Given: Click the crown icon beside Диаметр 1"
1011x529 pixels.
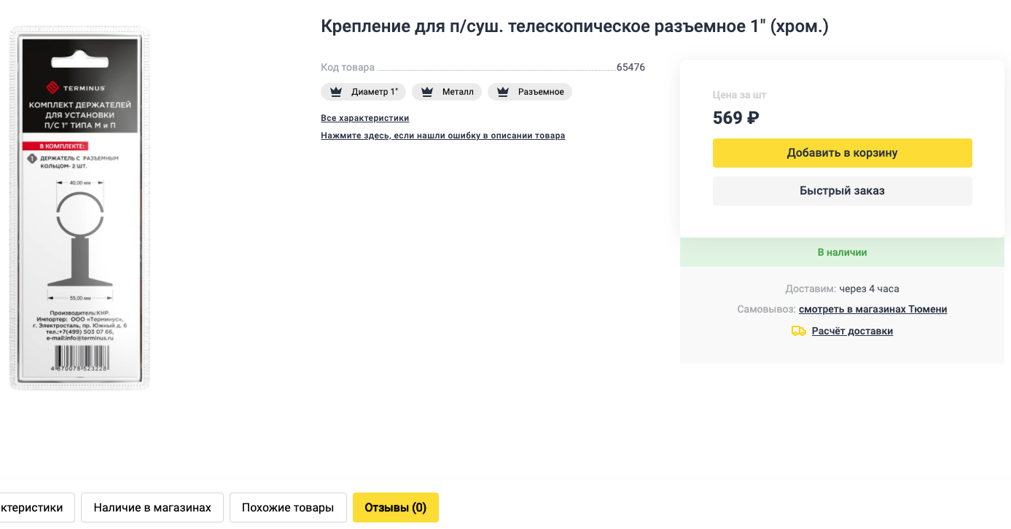Looking at the screenshot, I should pyautogui.click(x=336, y=92).
